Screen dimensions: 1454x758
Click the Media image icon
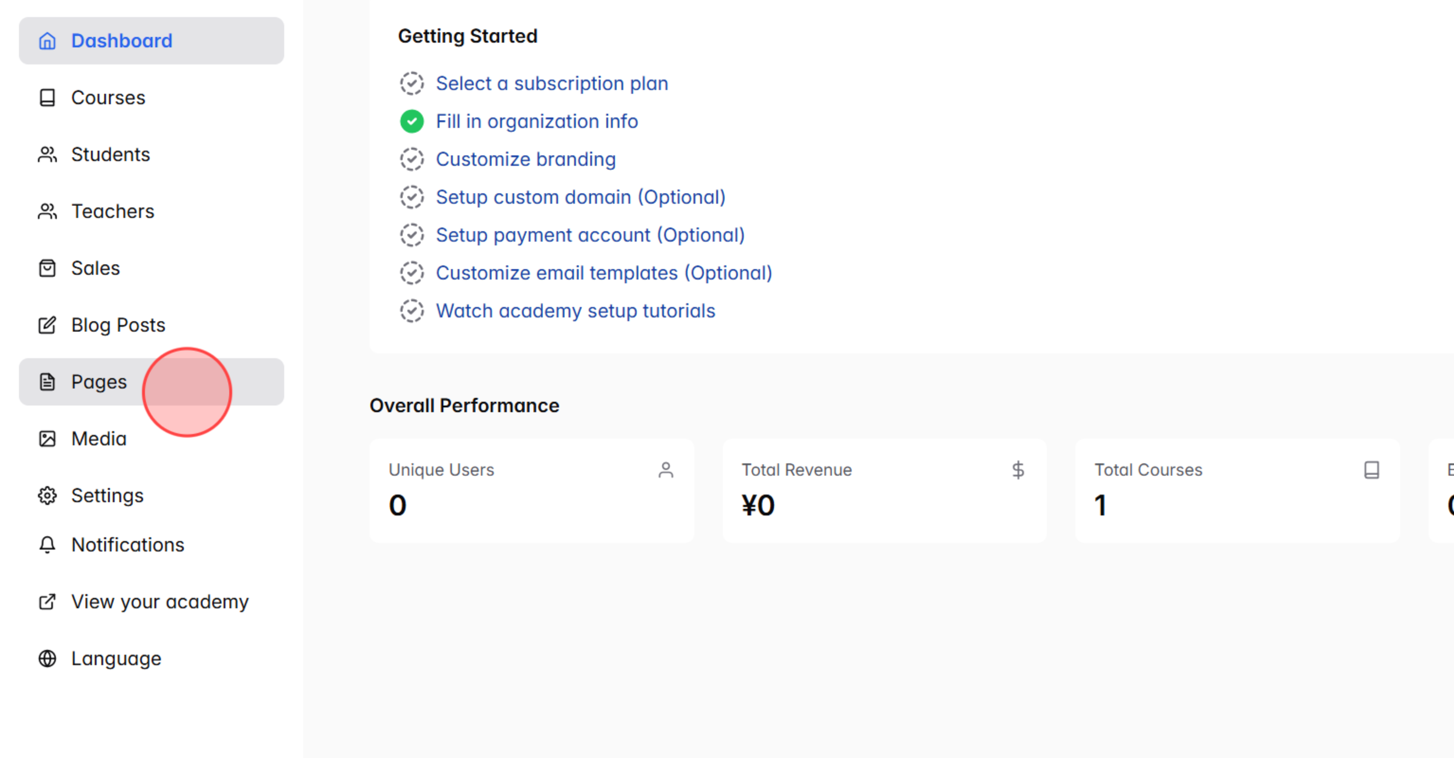pos(47,439)
